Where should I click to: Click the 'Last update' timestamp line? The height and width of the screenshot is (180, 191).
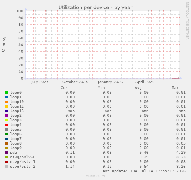(143, 171)
